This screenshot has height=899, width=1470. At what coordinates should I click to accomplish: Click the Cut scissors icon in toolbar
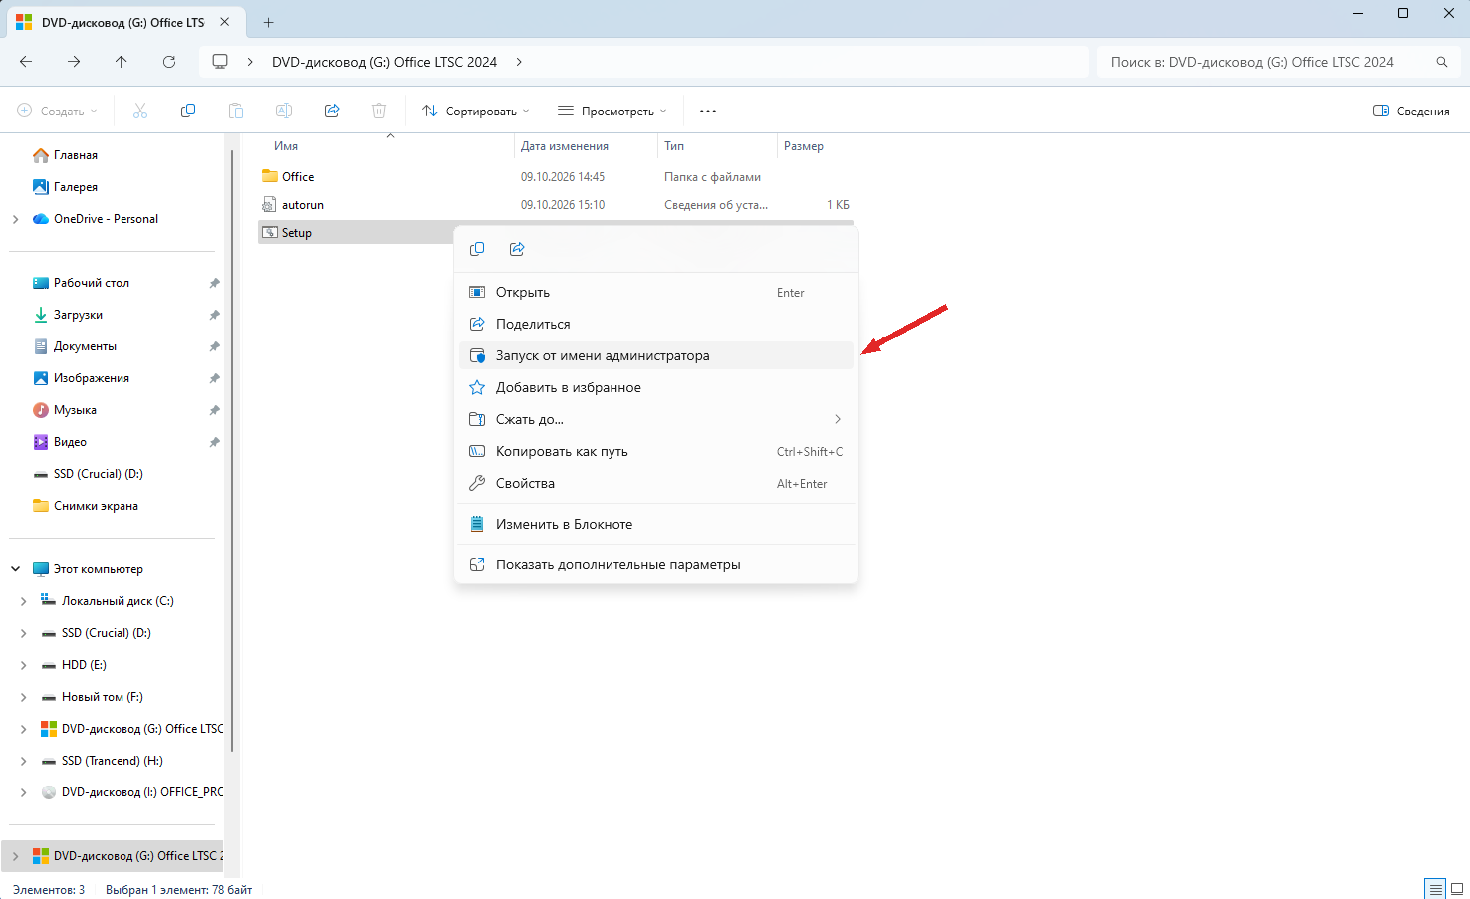(x=140, y=111)
